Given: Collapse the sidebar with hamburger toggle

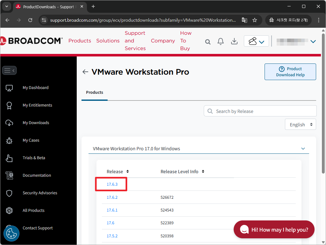Looking at the screenshot, I should tap(9, 71).
